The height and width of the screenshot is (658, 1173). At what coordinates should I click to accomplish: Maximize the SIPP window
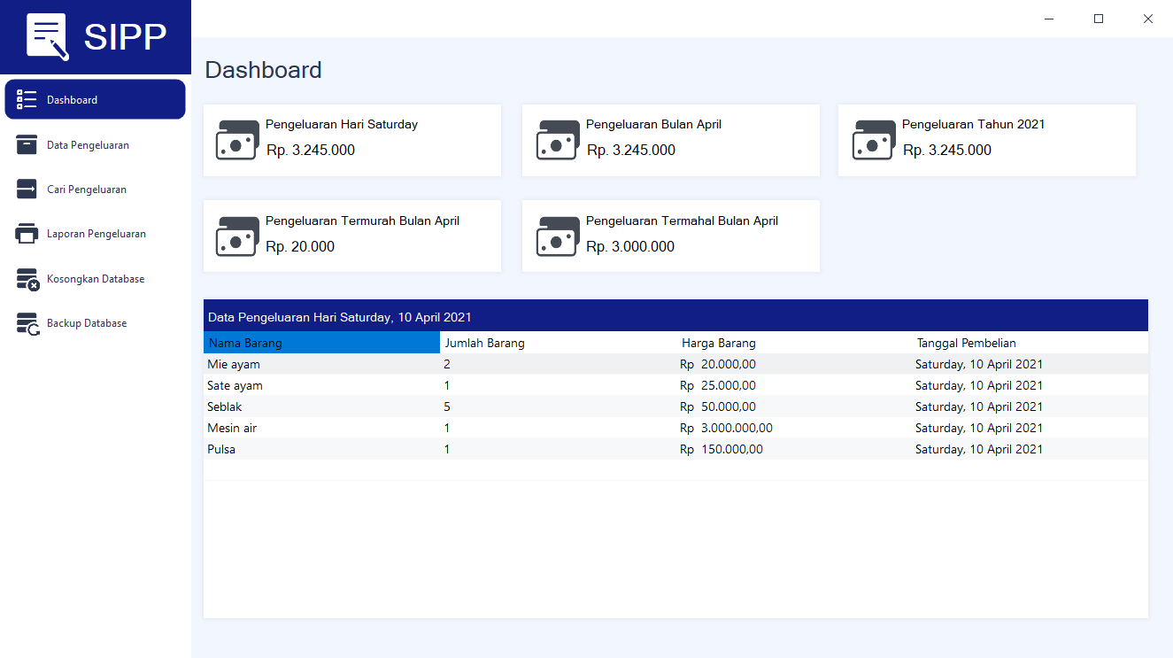pos(1099,19)
